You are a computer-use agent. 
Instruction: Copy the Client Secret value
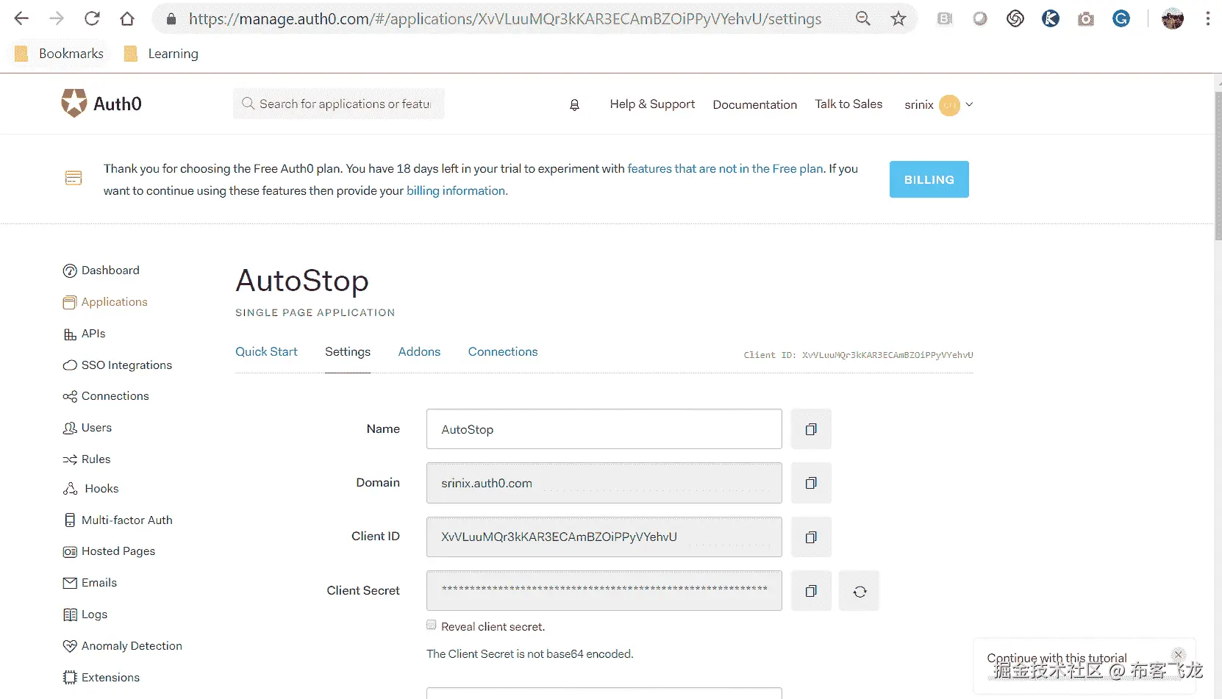click(811, 591)
